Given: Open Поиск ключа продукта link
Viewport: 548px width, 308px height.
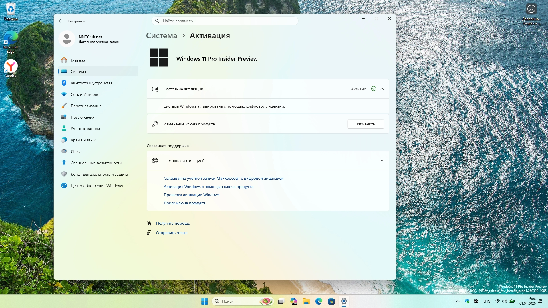Looking at the screenshot, I should 185,203.
